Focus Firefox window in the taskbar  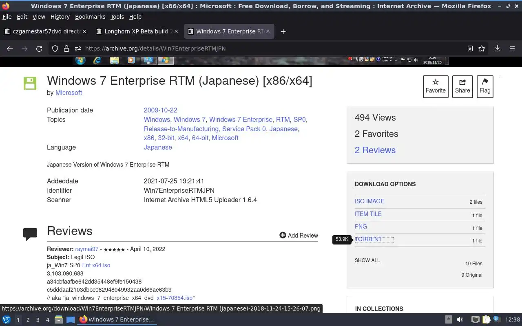coord(117,320)
